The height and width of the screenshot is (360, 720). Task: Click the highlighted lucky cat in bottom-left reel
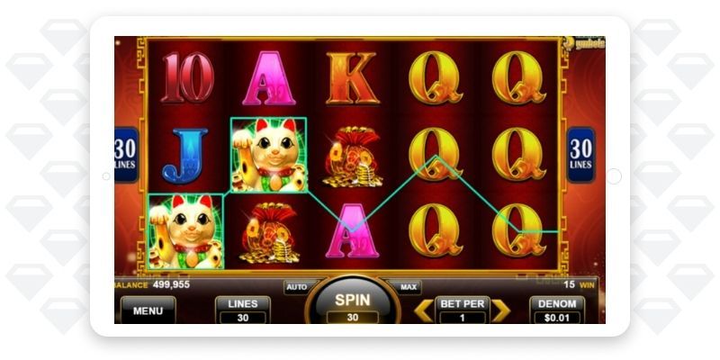[x=185, y=231]
